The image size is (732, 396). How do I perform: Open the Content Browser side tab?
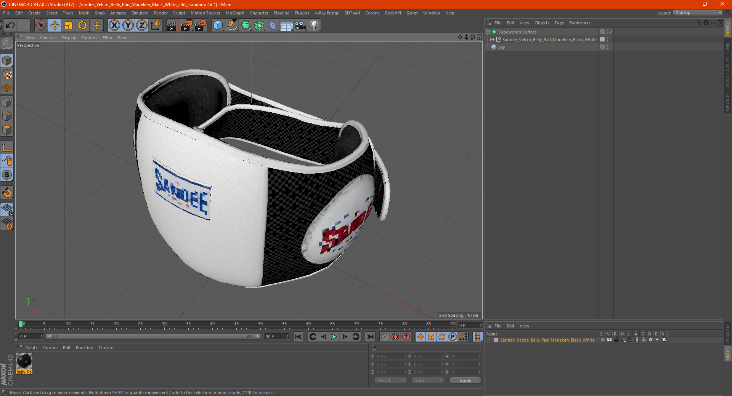pos(728,72)
